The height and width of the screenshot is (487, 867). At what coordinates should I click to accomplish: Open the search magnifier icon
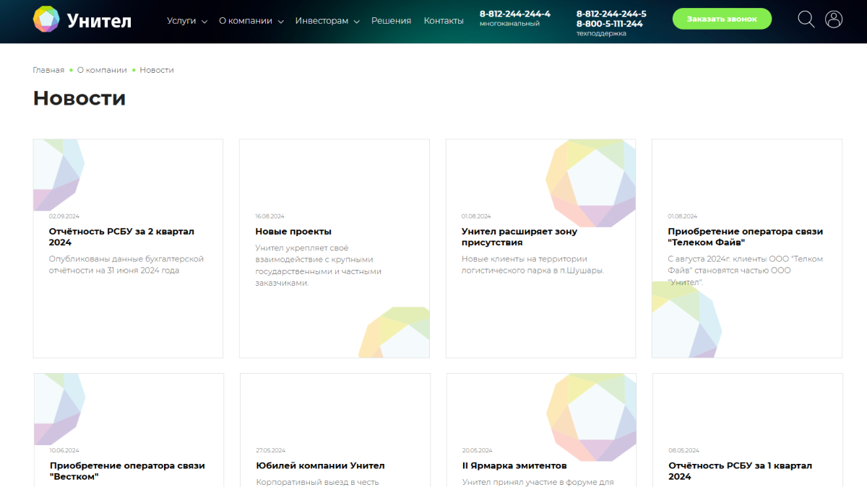(806, 19)
